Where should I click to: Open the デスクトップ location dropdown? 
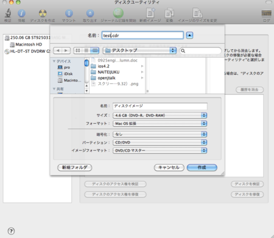click(x=139, y=51)
